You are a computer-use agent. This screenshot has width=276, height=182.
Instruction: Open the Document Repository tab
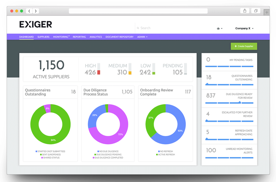[x=119, y=37]
